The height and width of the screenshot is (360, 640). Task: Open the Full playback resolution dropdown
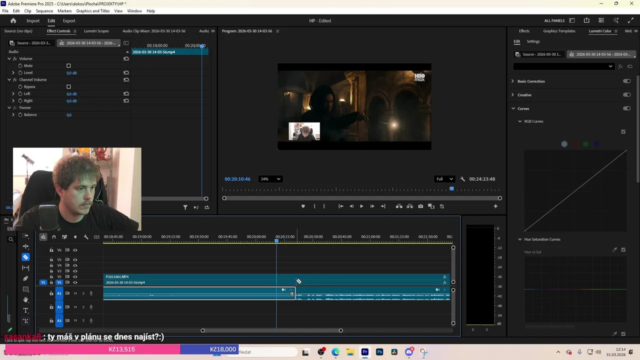click(444, 179)
